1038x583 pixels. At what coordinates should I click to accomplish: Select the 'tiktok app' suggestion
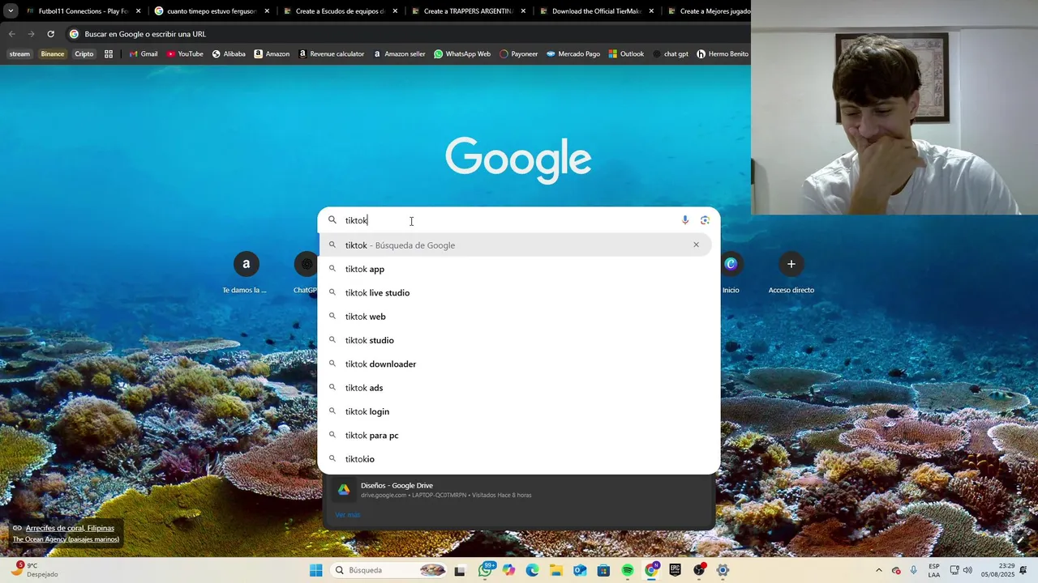click(x=518, y=269)
